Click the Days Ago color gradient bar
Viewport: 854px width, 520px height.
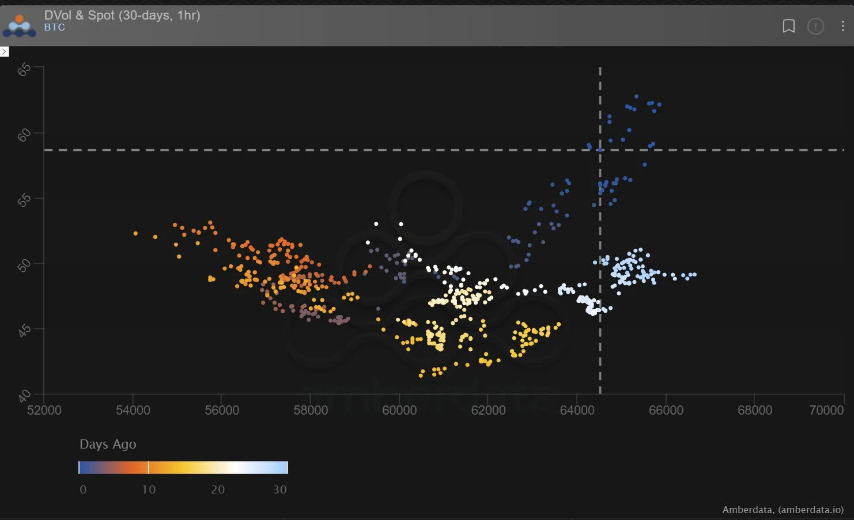click(183, 468)
